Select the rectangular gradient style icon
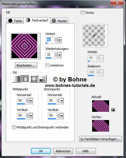Viewport: 126px width, 158px height. [x=25, y=79]
